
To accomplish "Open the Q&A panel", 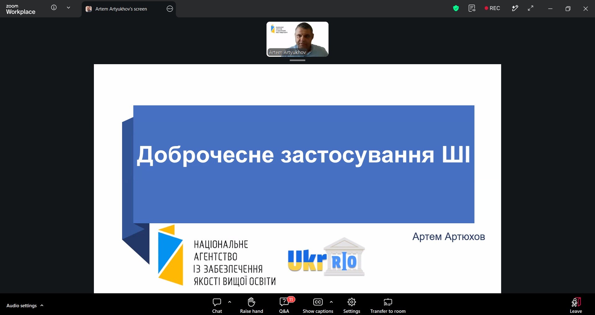I will 284,306.
